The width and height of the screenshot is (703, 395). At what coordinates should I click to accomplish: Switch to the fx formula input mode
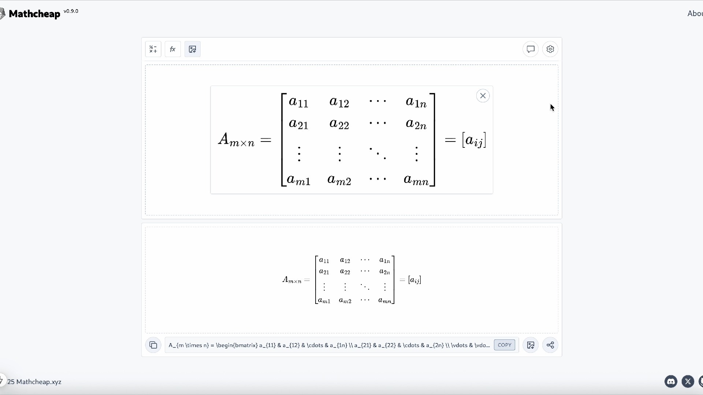[x=173, y=49]
